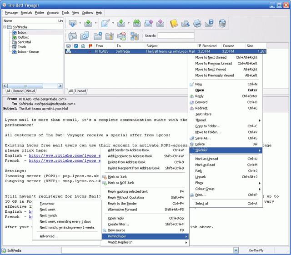Open the status bar dropdown arrow
Viewport: 291px width, 255px height.
[x=236, y=250]
